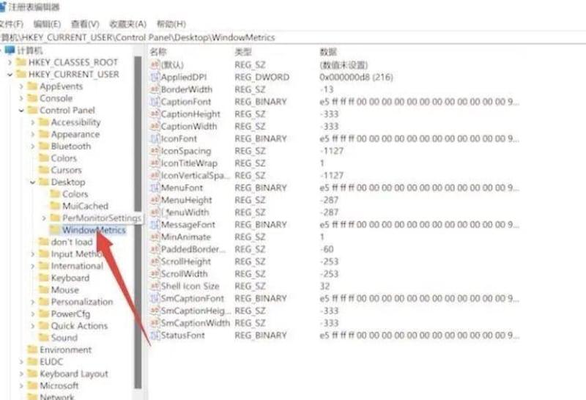Expand the PowerCfg key chevron

coord(32,314)
